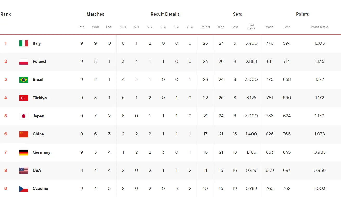Image resolution: width=341 pixels, height=197 pixels.
Task: Click the Brazil flag icon
Action: 24,80
